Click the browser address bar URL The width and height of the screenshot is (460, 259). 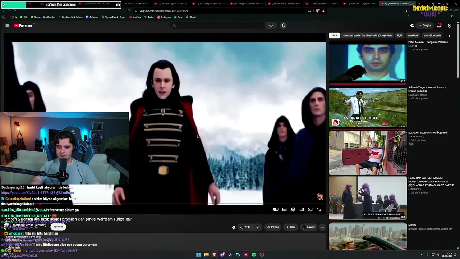point(164,11)
